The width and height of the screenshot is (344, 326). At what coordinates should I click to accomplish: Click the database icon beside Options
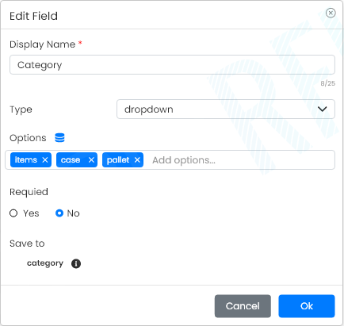pyautogui.click(x=59, y=138)
